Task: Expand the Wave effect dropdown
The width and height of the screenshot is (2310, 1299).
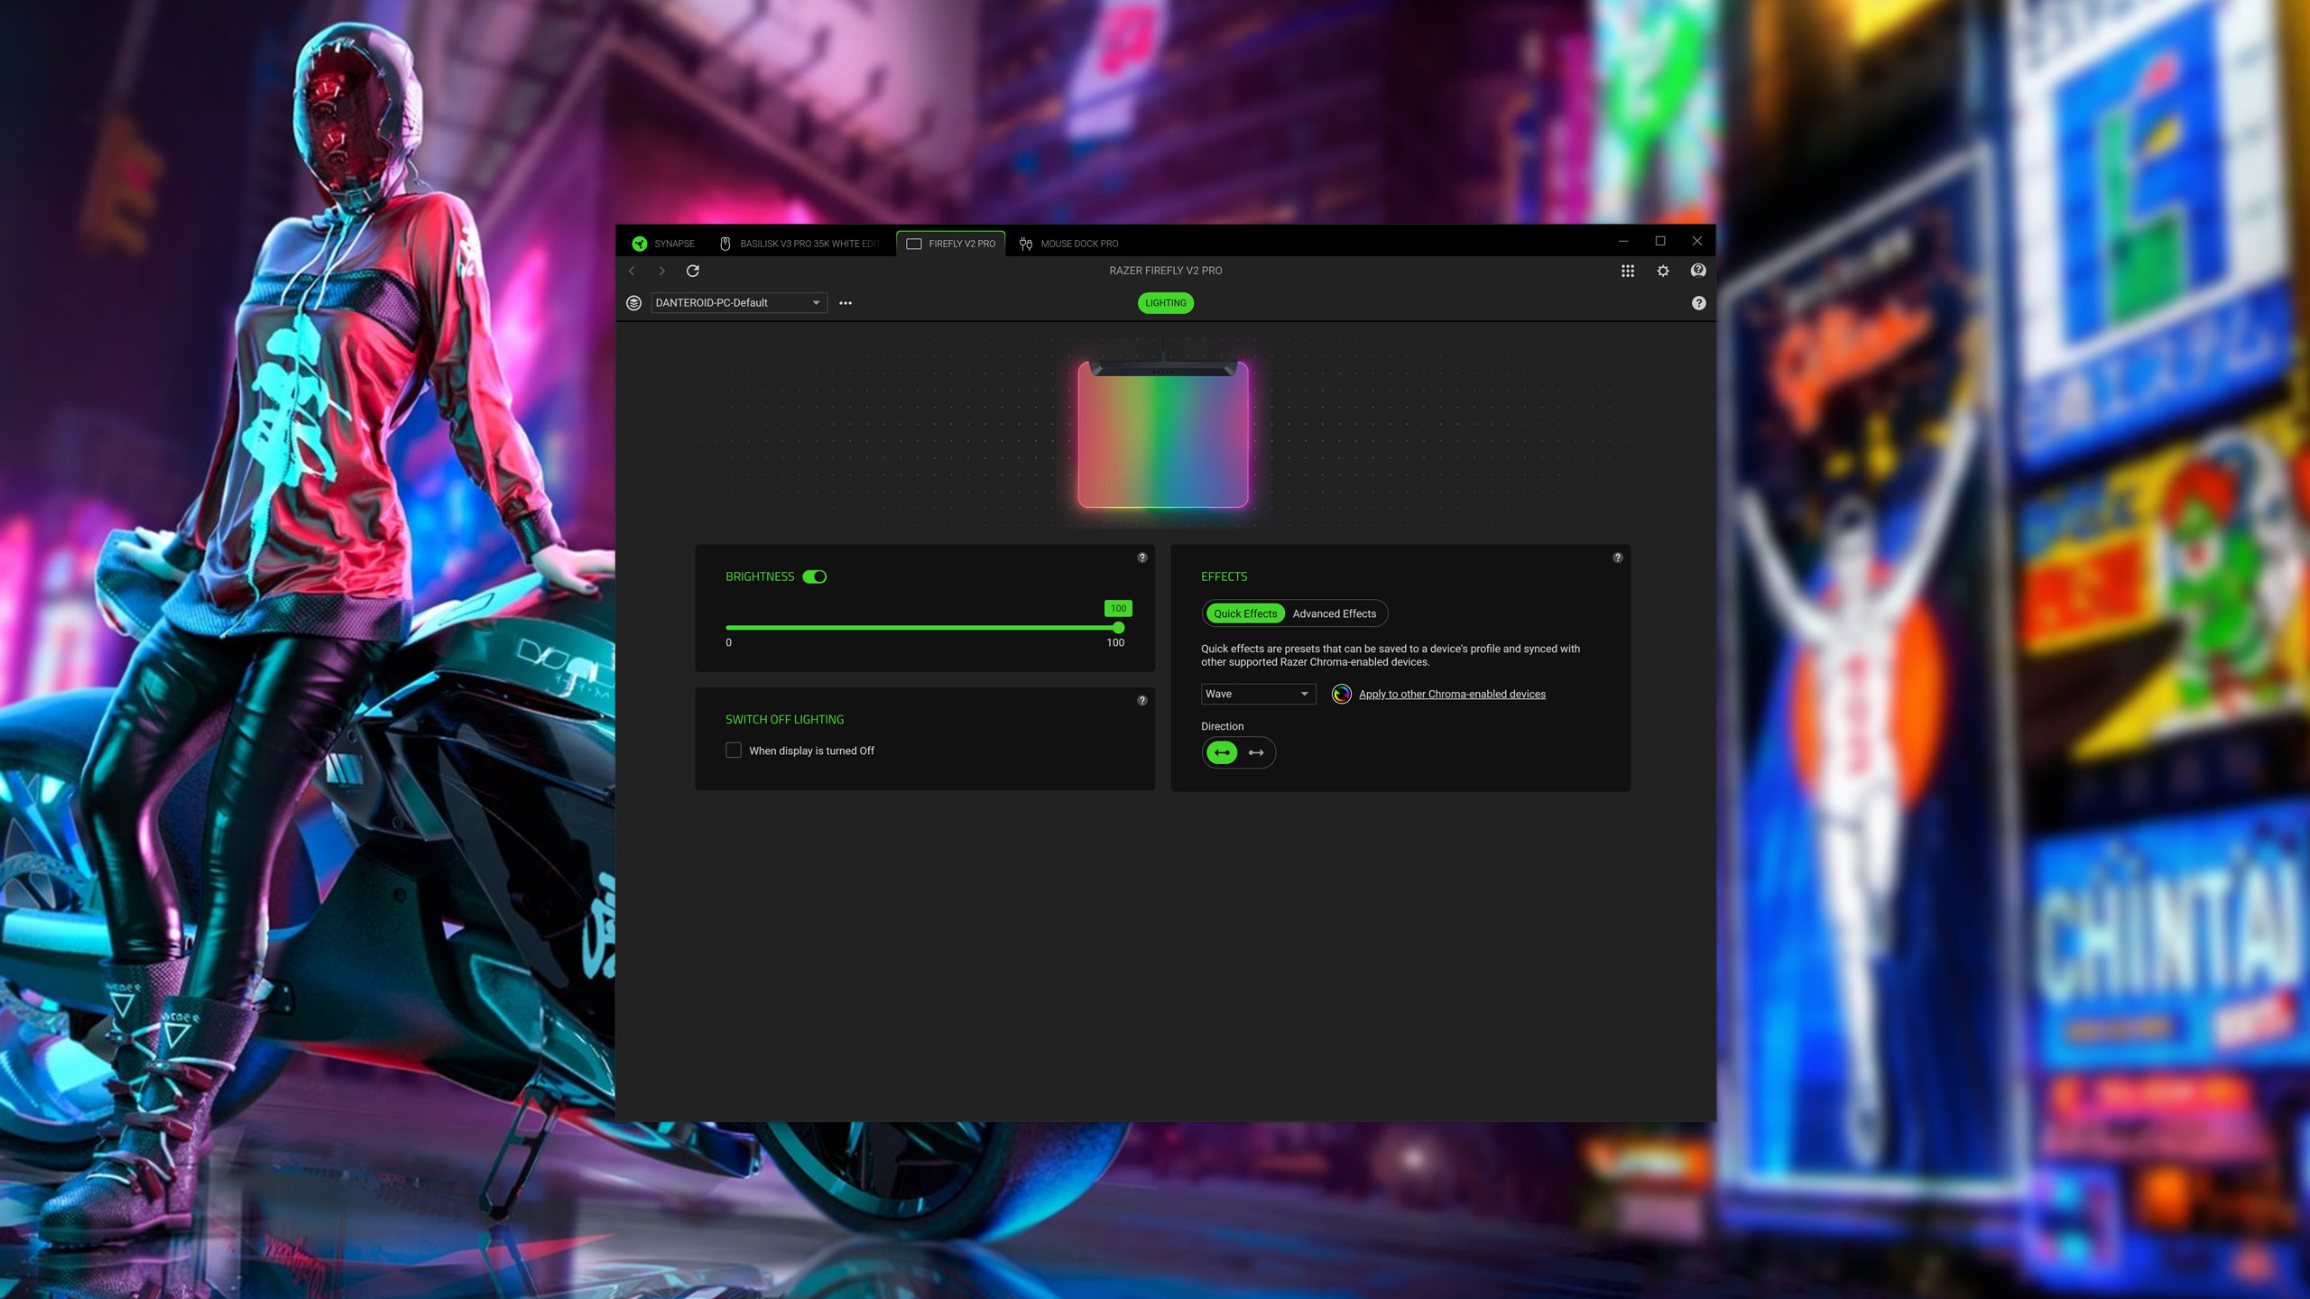Action: pos(1258,694)
